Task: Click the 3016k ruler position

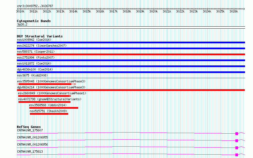Action: (x=100, y=11)
